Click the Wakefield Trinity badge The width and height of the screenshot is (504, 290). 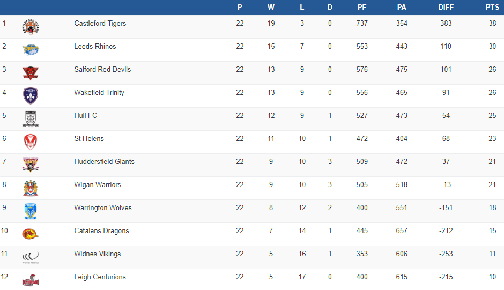31,95
